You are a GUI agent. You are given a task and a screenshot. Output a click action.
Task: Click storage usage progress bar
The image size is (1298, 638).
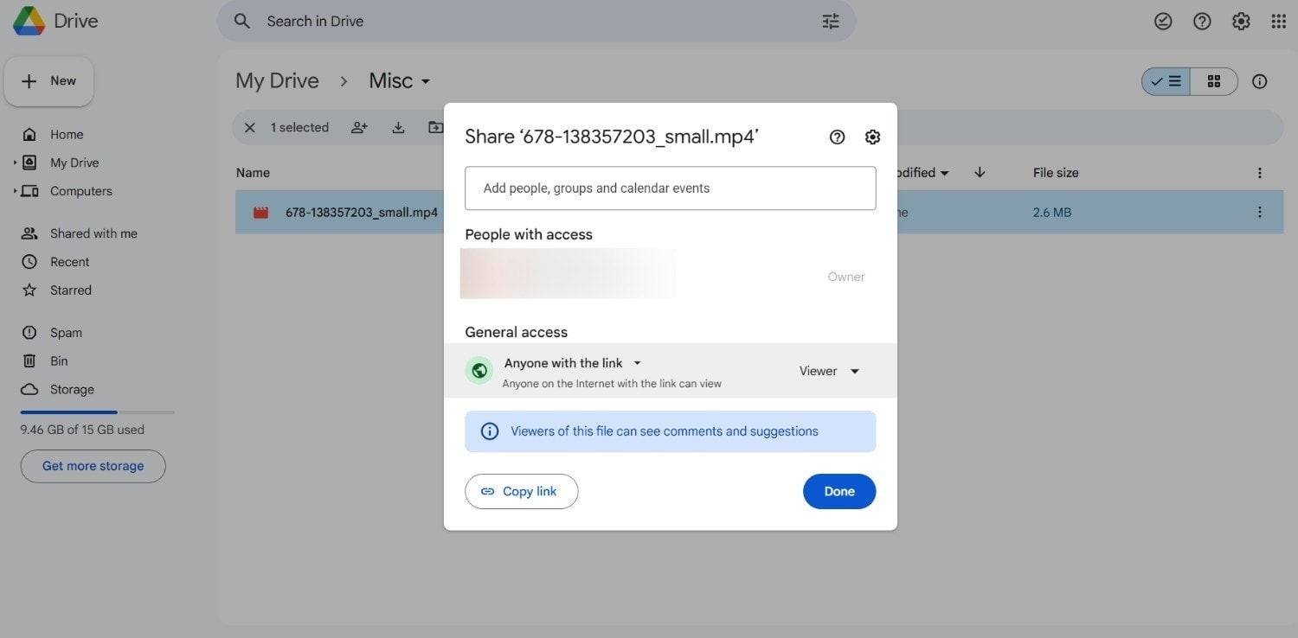[98, 412]
